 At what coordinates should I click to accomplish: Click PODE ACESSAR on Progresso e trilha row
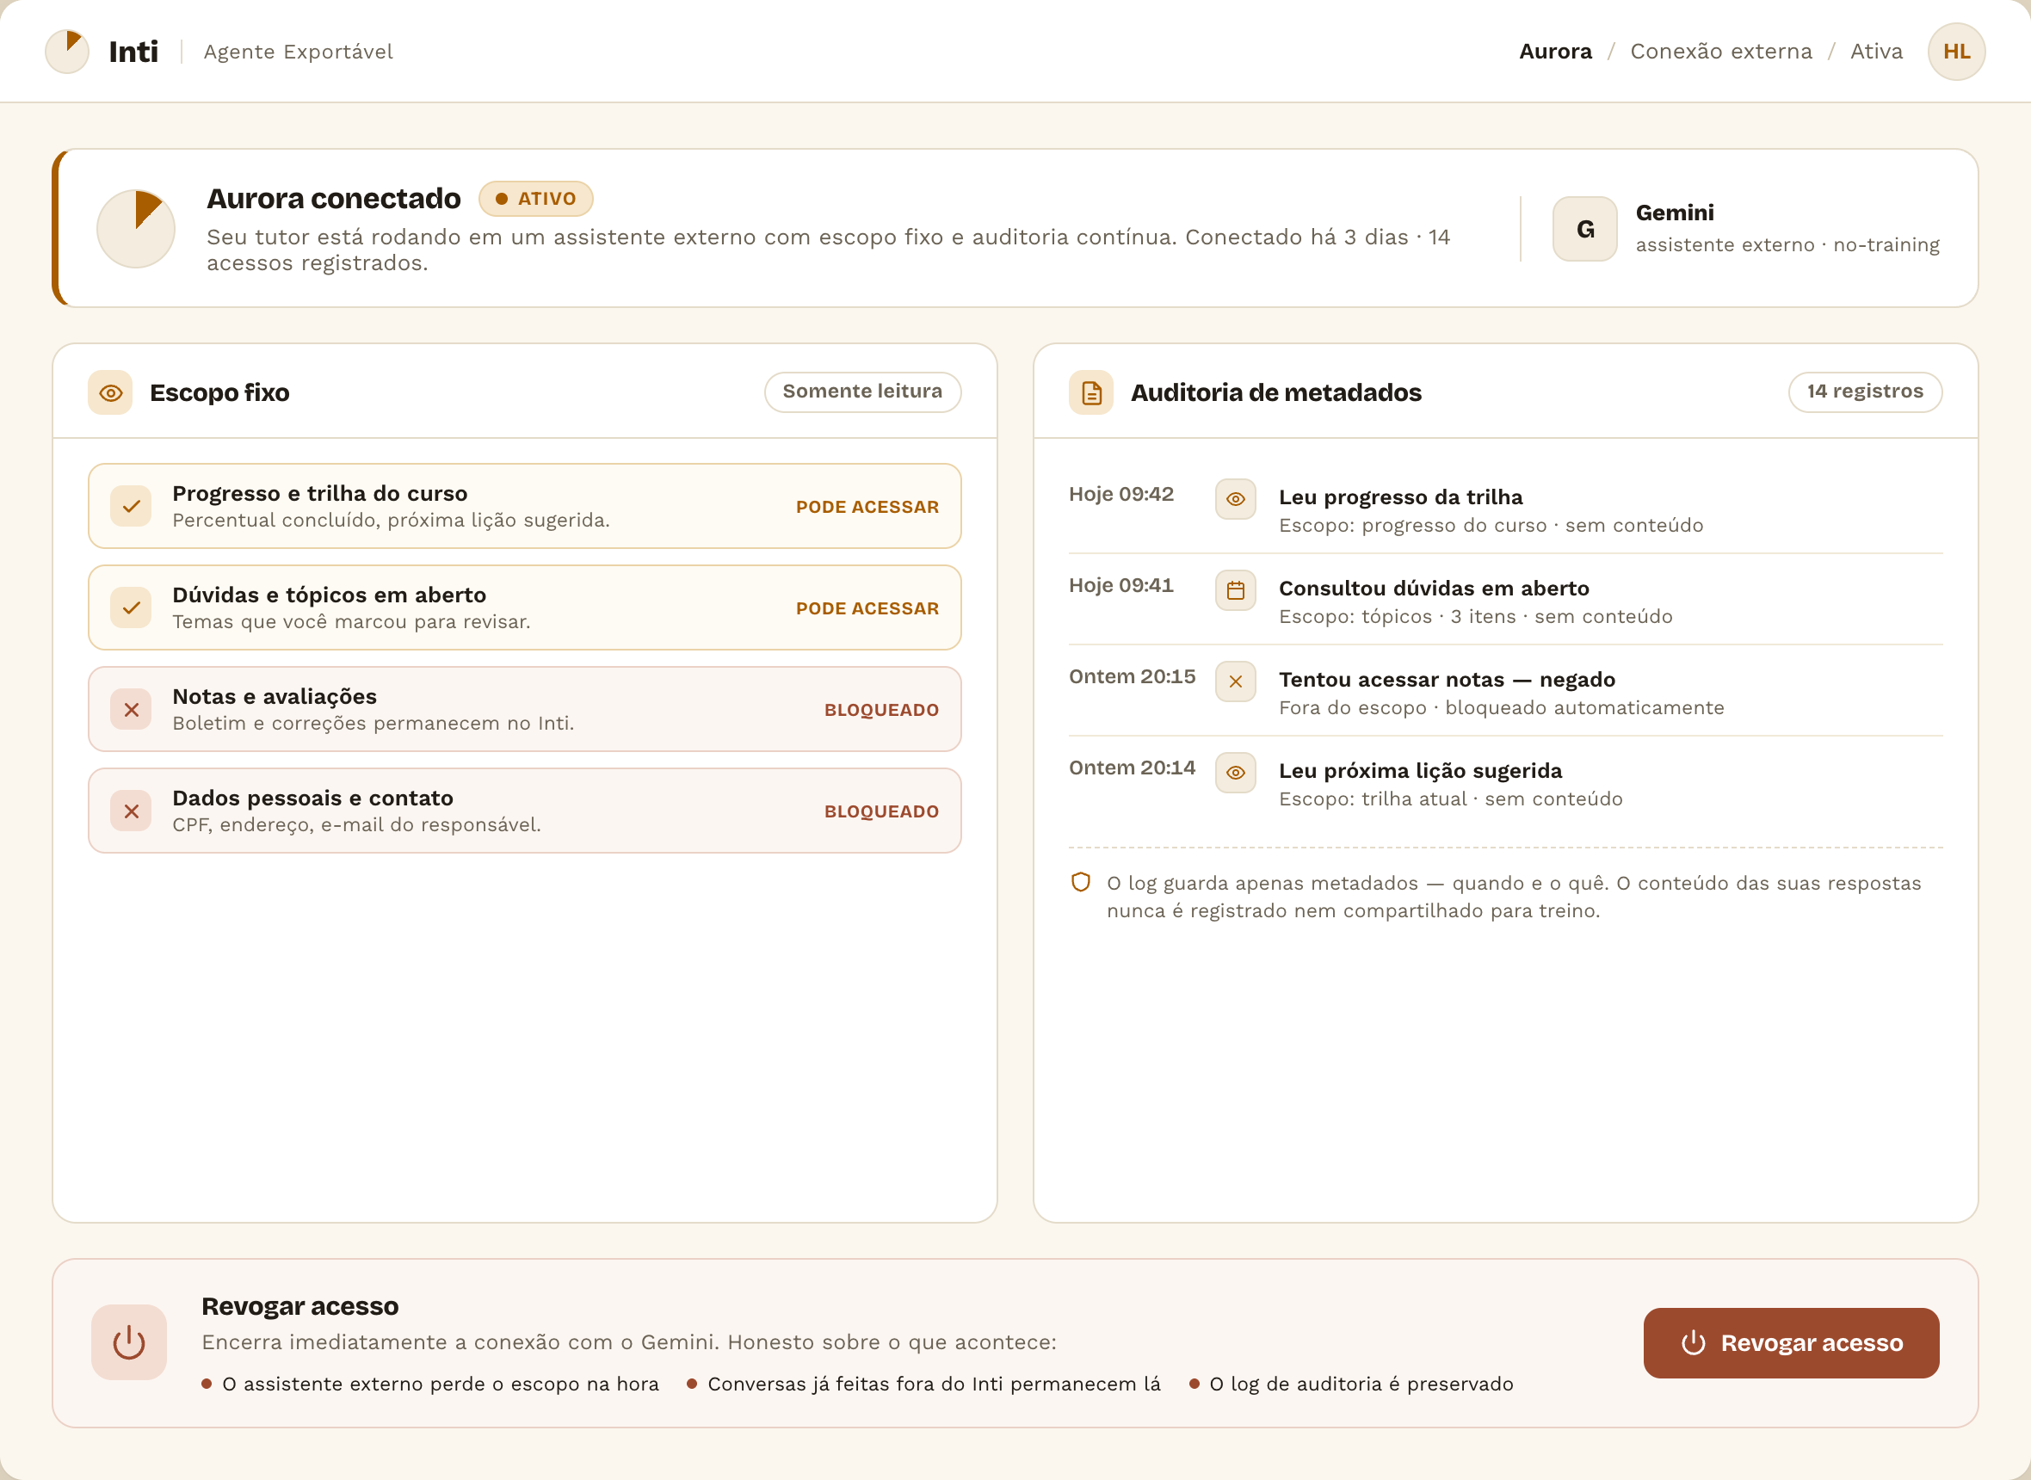pyautogui.click(x=867, y=506)
